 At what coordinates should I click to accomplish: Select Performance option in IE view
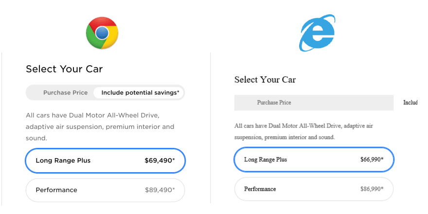pos(314,189)
